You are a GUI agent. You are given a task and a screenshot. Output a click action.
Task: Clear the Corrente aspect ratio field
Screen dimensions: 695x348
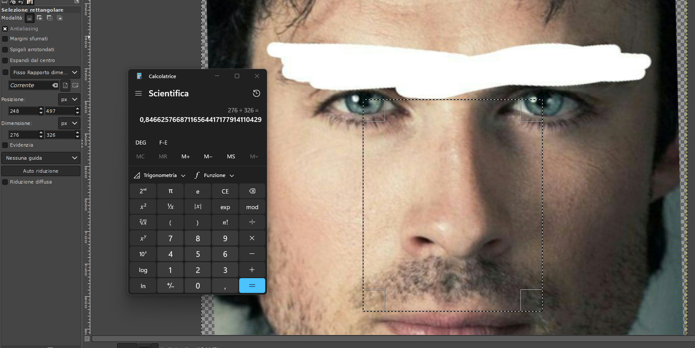pyautogui.click(x=55, y=85)
